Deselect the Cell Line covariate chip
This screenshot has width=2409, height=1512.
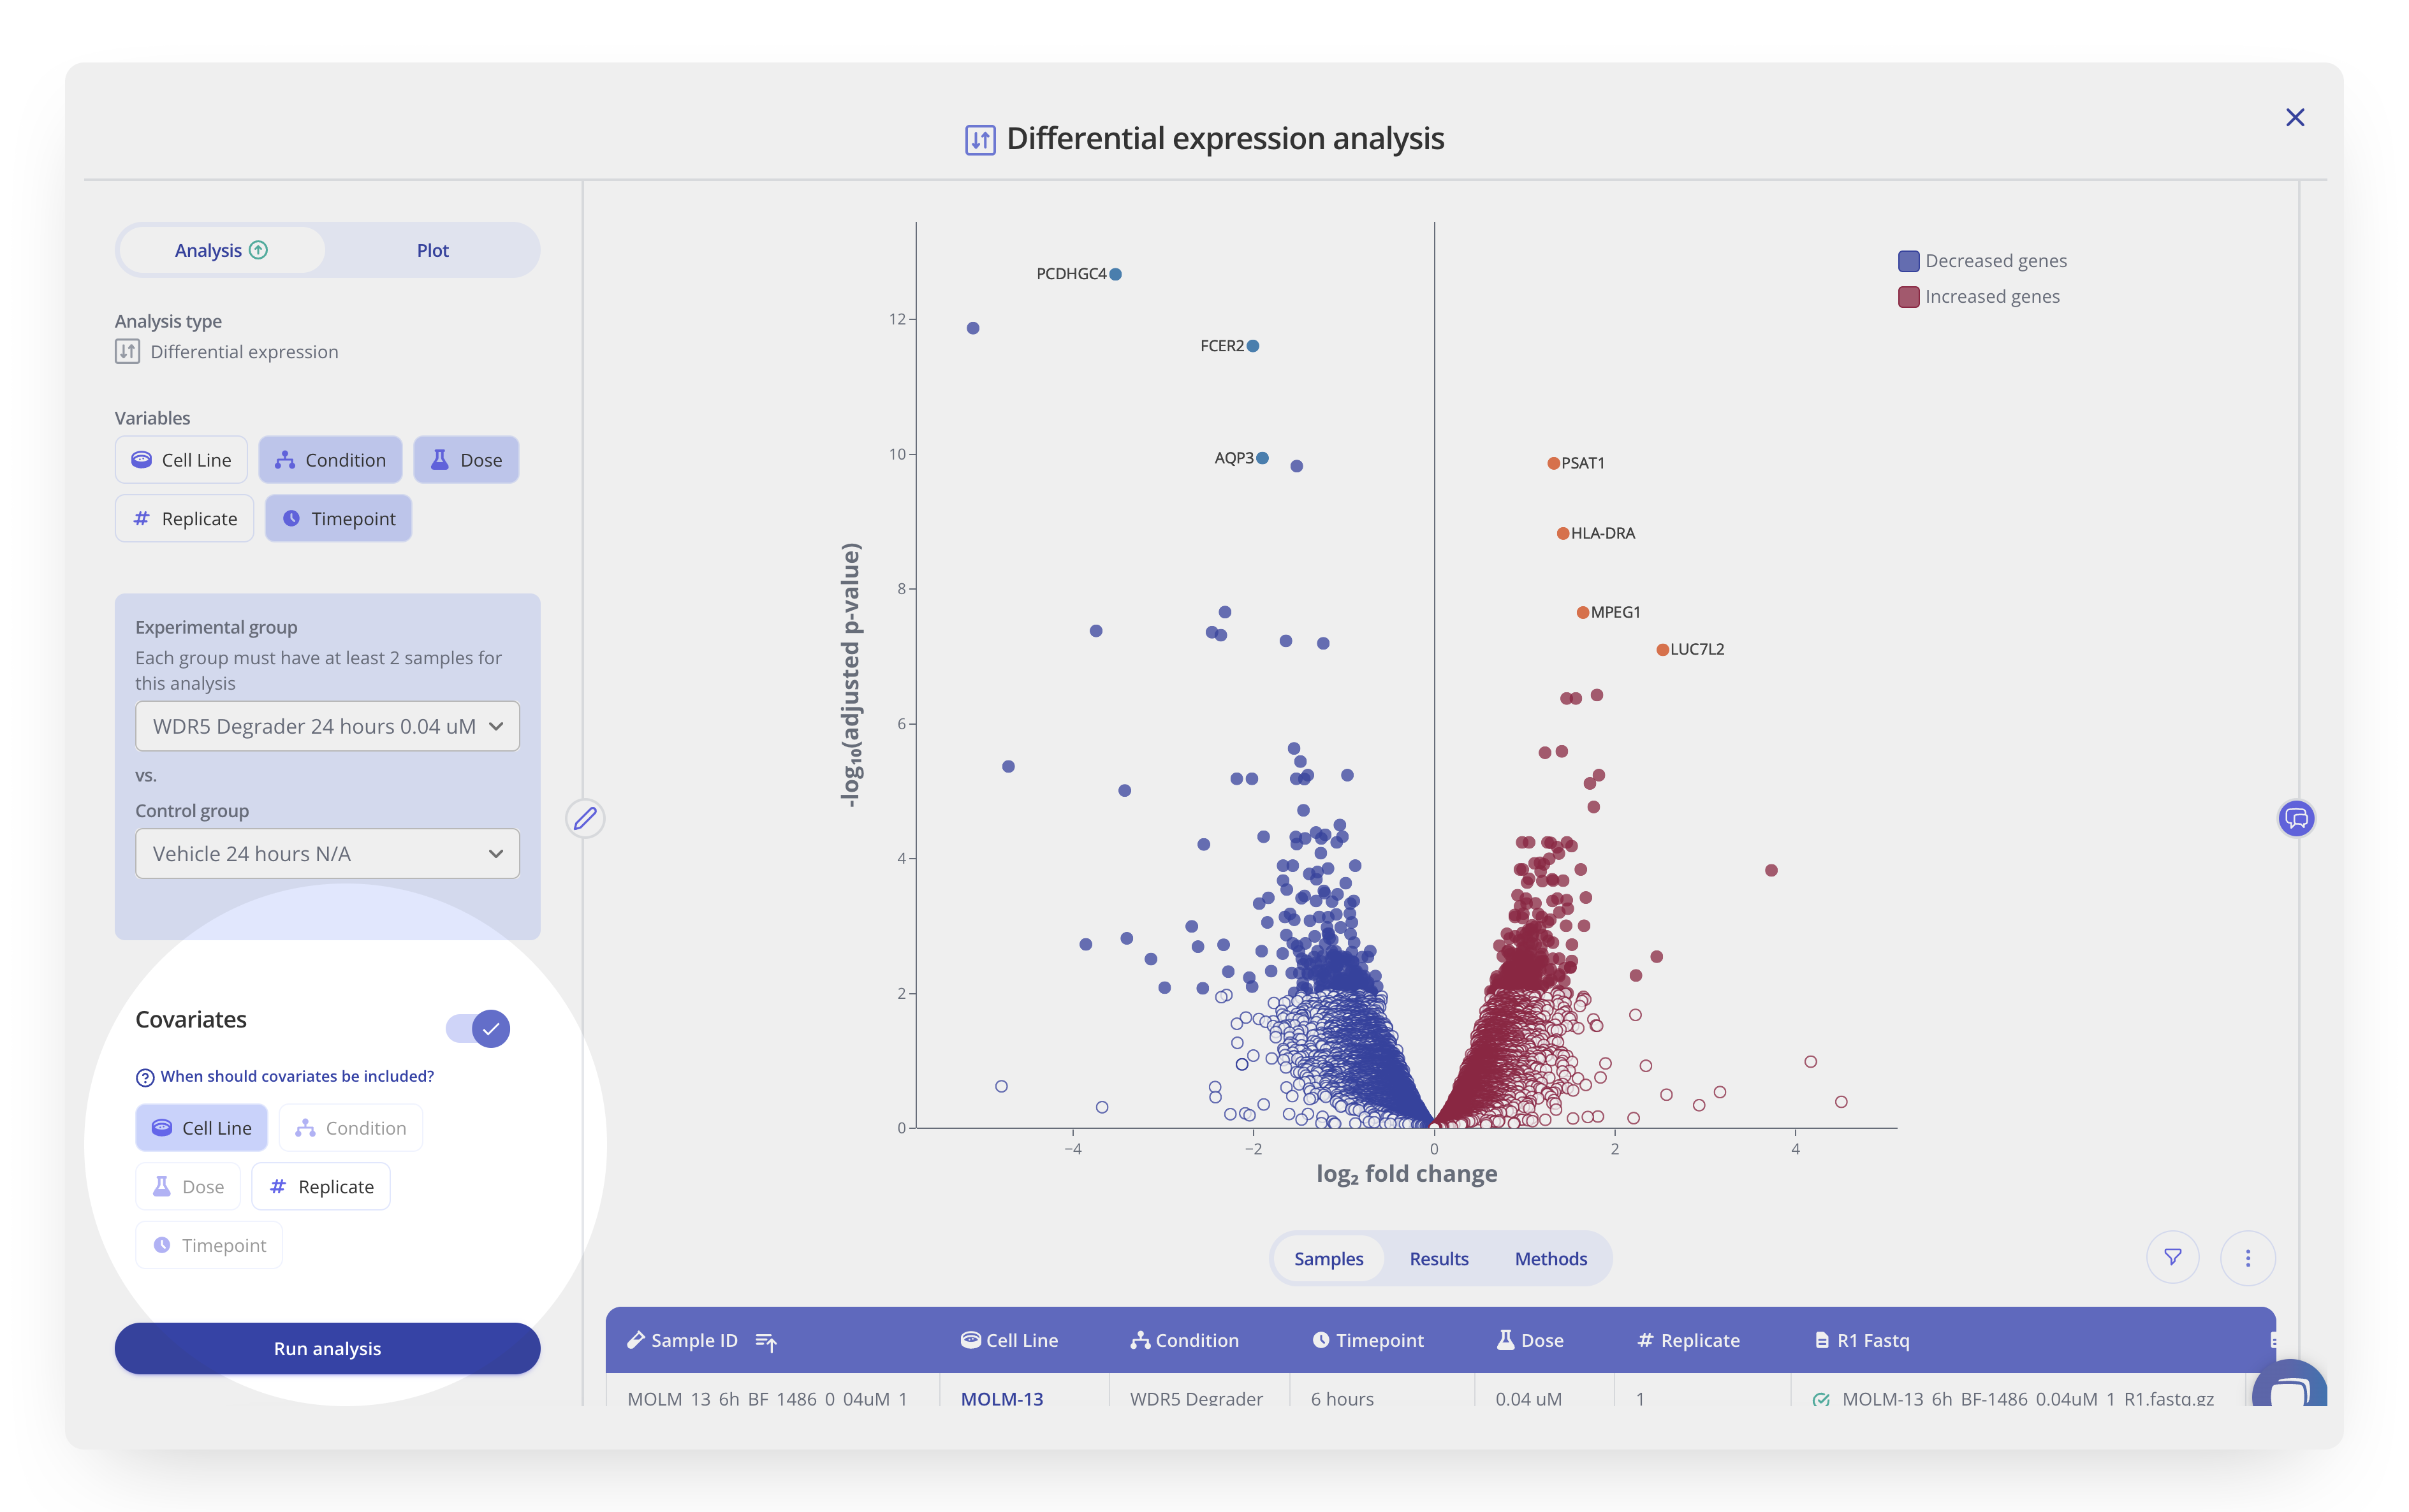(202, 1128)
